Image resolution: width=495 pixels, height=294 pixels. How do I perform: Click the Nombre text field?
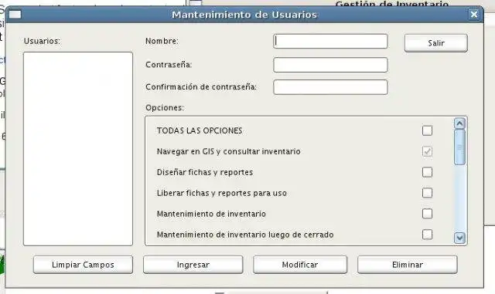(x=330, y=41)
